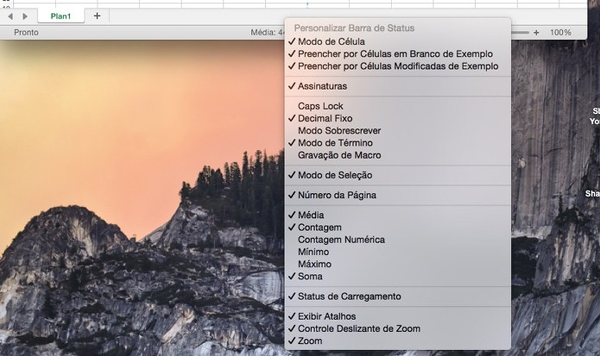Enable Mínimo in status bar
This screenshot has height=356, width=600.
click(x=398, y=252)
